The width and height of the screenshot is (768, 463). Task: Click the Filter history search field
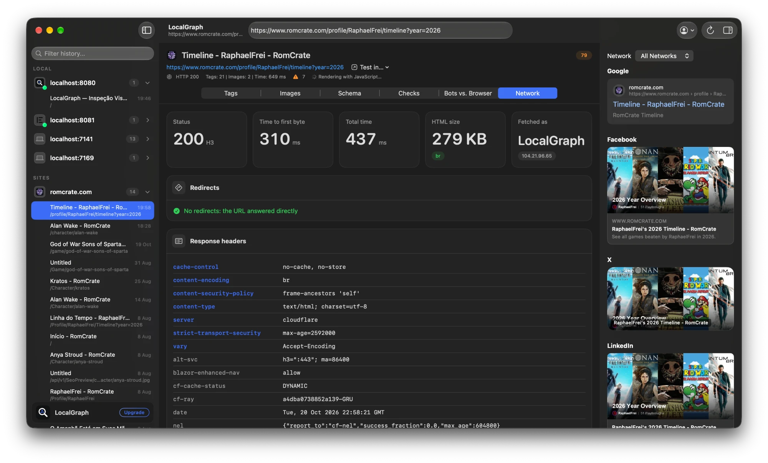click(x=93, y=53)
